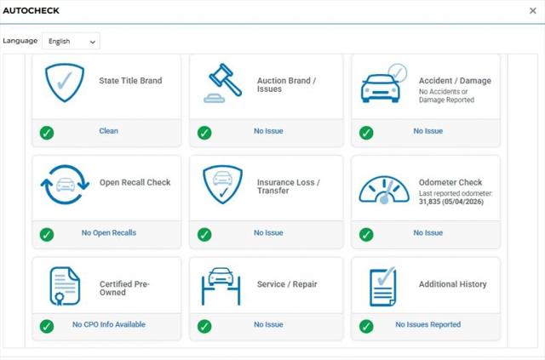Open the Language dropdown set to English
Screen dimensions: 545x360
(x=71, y=41)
